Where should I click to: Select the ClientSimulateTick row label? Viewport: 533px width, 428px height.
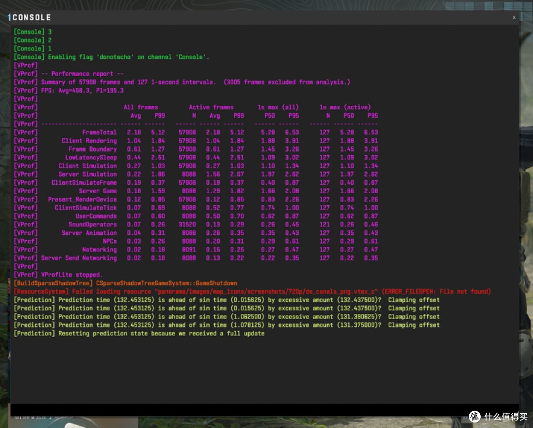coord(86,208)
